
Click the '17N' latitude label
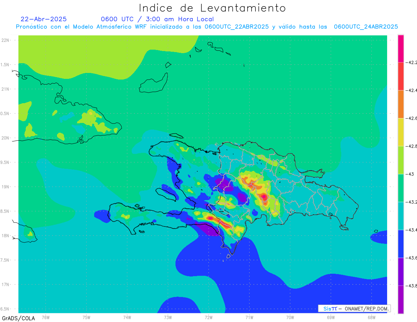click(6, 284)
